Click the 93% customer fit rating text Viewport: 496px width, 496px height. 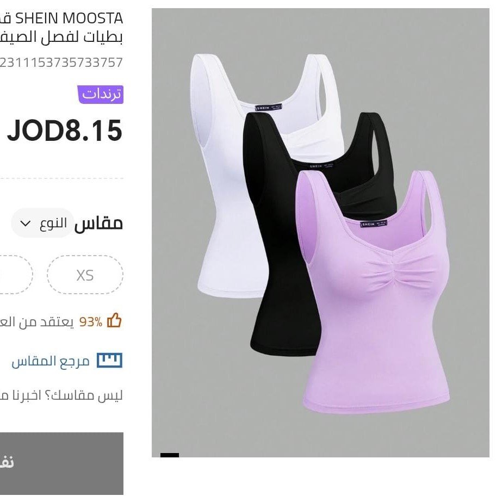click(x=91, y=322)
